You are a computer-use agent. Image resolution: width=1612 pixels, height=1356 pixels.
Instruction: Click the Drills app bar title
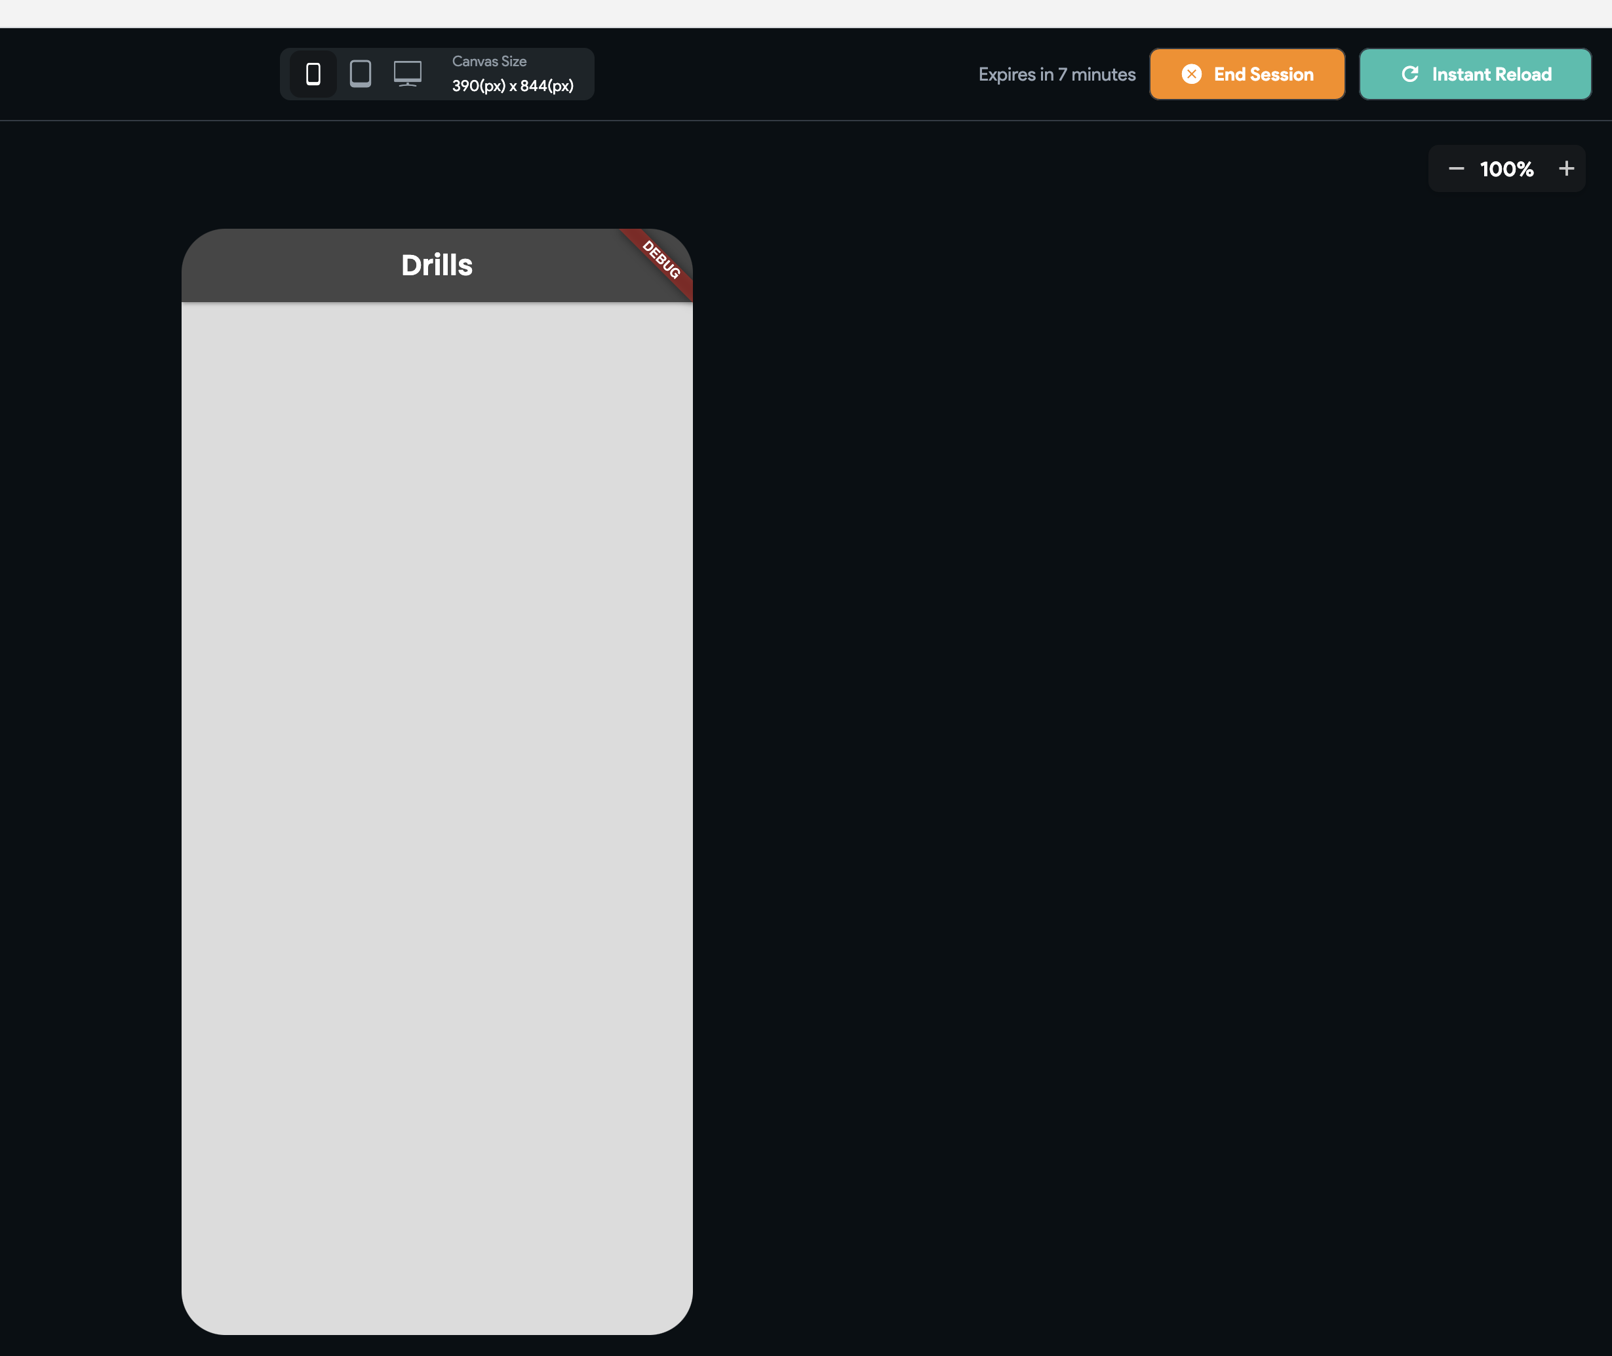[x=437, y=265]
